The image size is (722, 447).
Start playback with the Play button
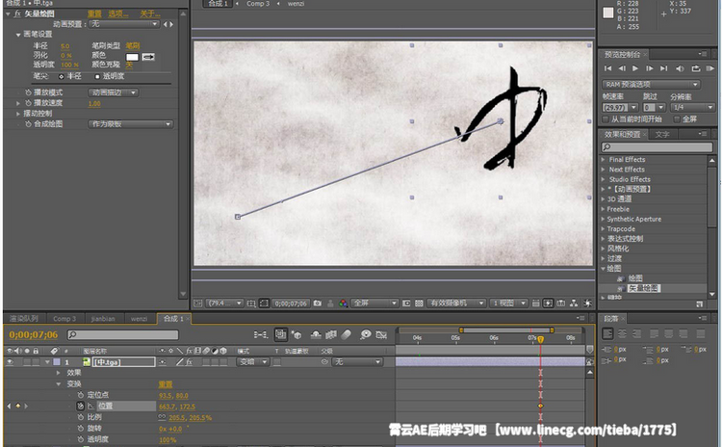(x=635, y=68)
